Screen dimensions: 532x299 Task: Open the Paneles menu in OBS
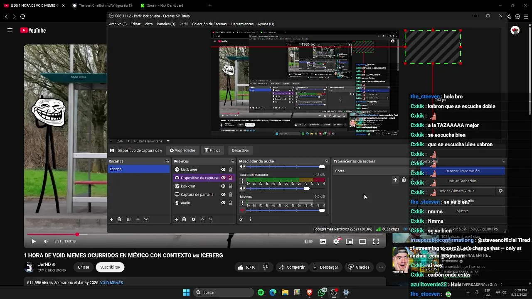click(166, 24)
